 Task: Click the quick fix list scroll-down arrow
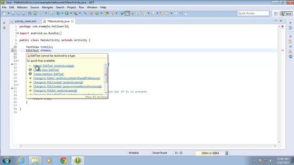tap(106, 93)
